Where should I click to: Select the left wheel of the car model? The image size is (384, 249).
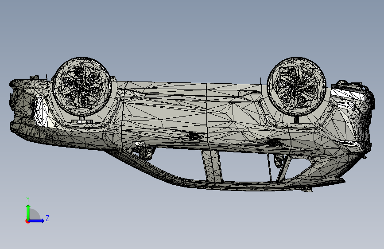click(x=82, y=86)
